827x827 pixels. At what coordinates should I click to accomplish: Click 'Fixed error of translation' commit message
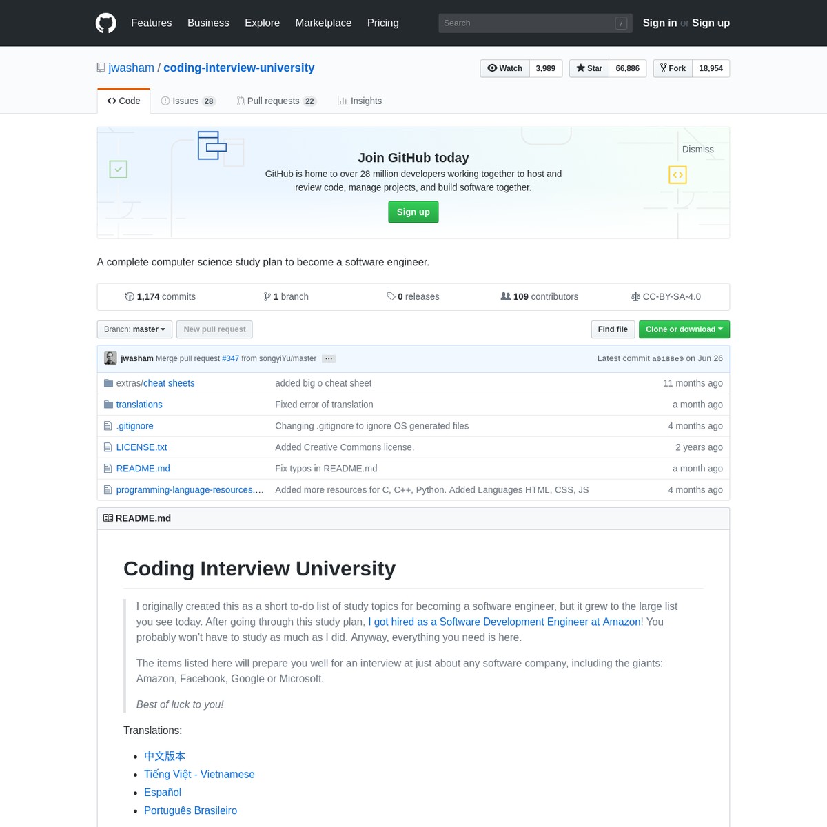tap(324, 405)
